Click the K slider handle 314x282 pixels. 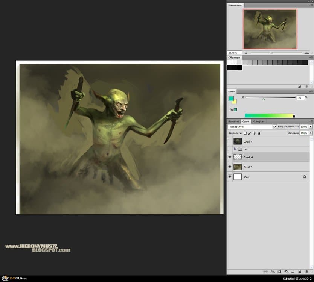pyautogui.click(x=264, y=99)
